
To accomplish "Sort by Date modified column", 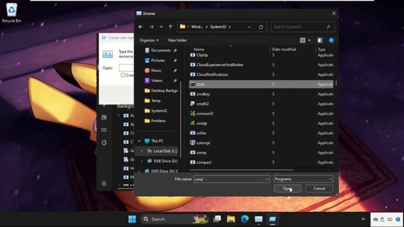I will [284, 49].
